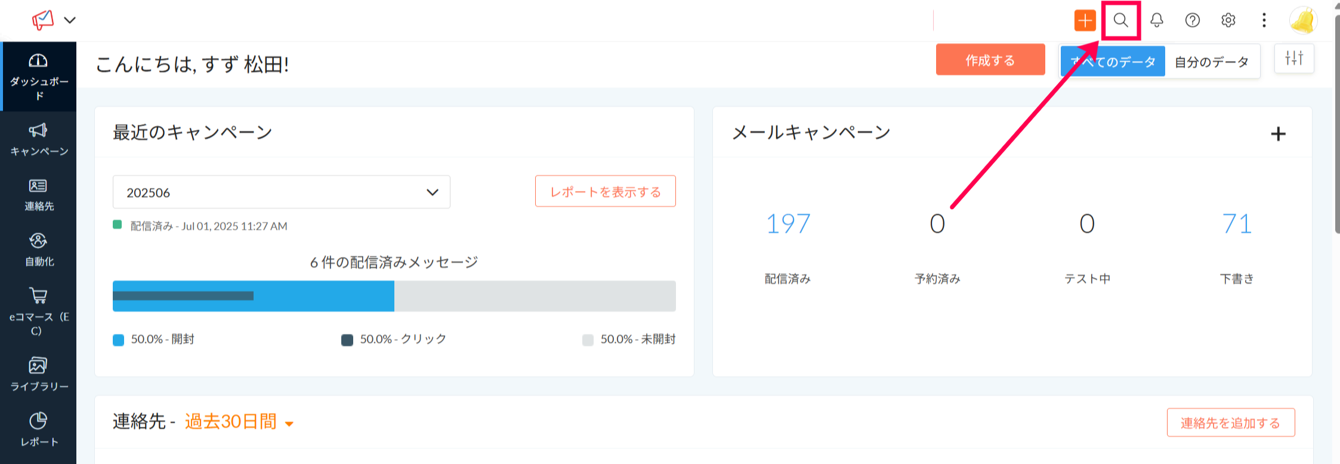Click the dashboard filter sliders icon

1293,58
